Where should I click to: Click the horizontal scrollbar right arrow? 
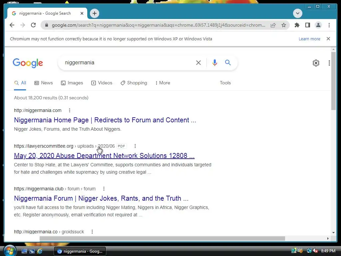click(328, 239)
